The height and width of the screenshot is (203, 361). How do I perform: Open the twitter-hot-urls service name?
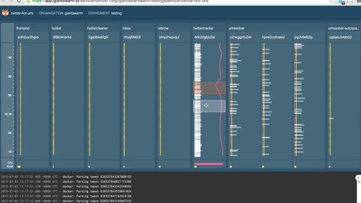click(x=22, y=14)
